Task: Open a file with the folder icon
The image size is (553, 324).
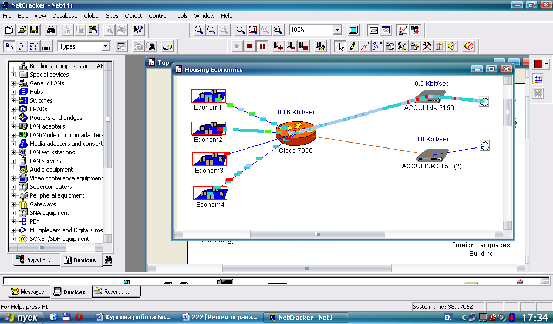Action: pyautogui.click(x=22, y=30)
